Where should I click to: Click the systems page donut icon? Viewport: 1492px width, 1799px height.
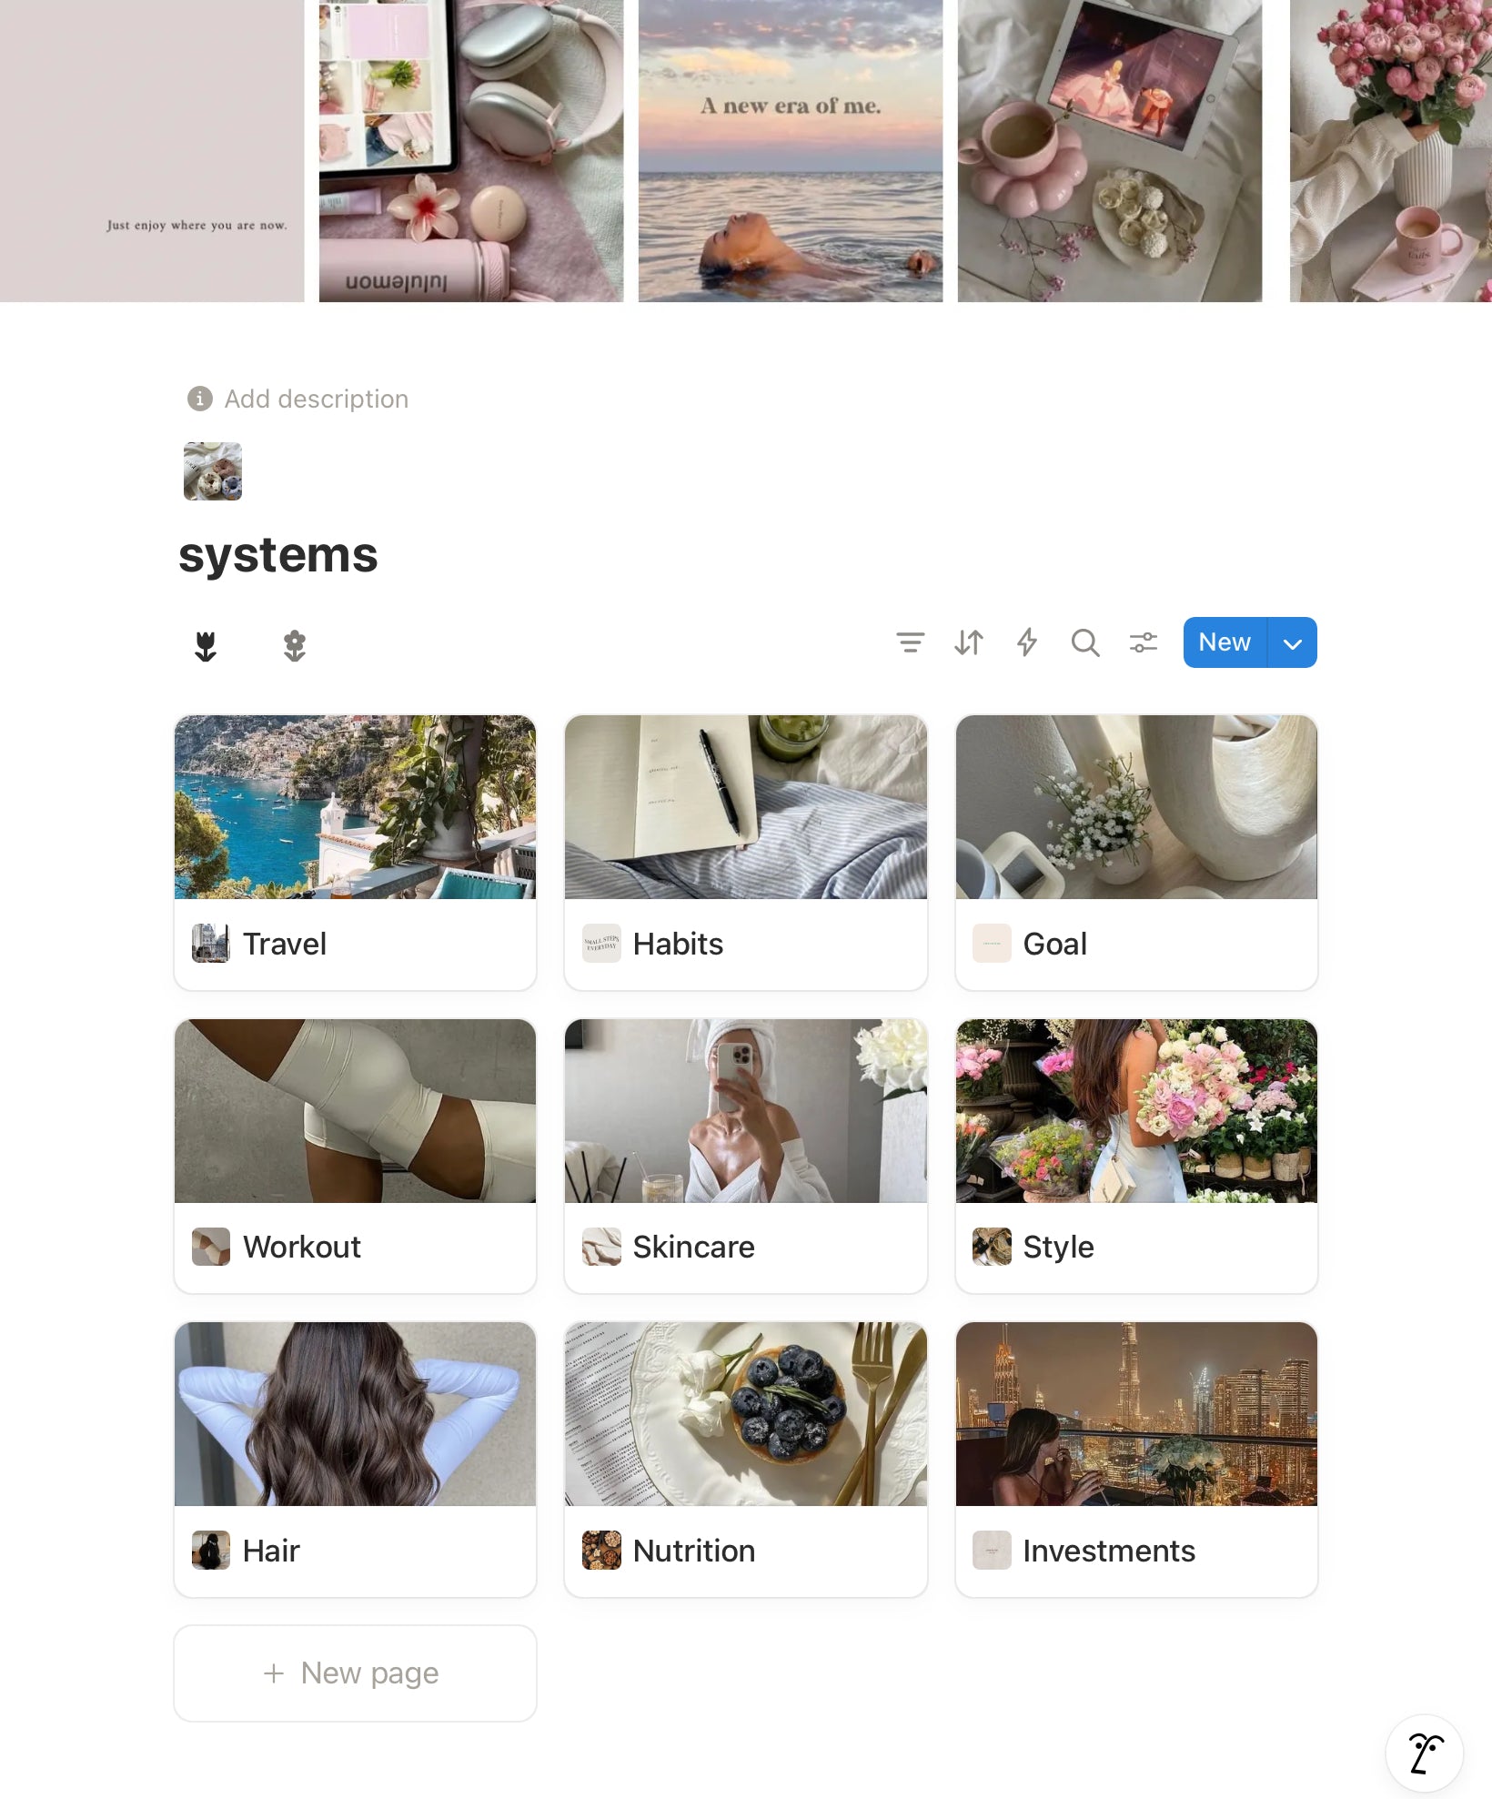tap(213, 471)
